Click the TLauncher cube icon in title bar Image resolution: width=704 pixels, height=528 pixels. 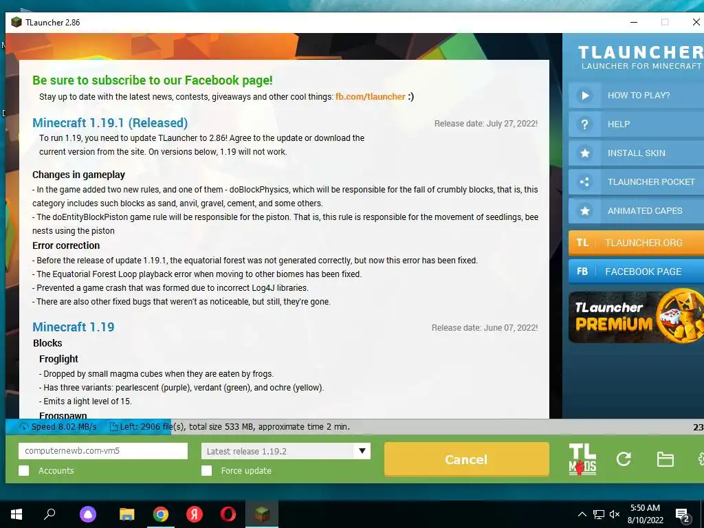pos(16,22)
